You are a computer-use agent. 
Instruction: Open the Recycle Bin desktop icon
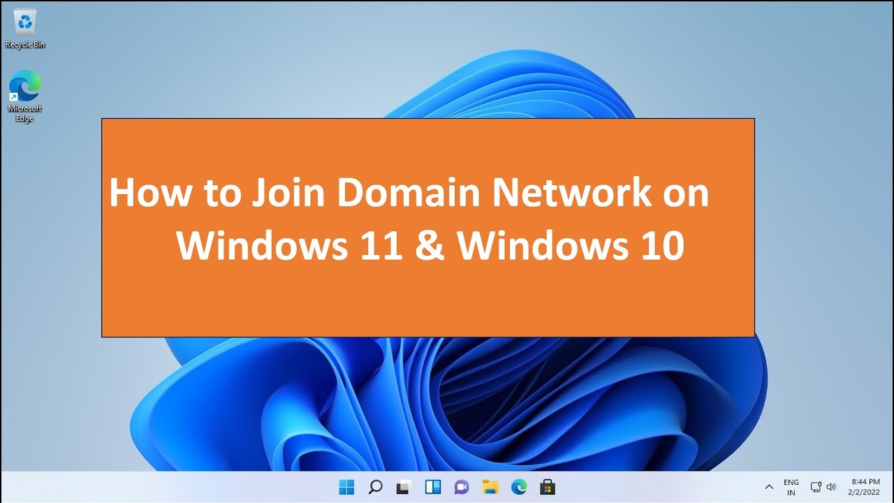point(25,29)
